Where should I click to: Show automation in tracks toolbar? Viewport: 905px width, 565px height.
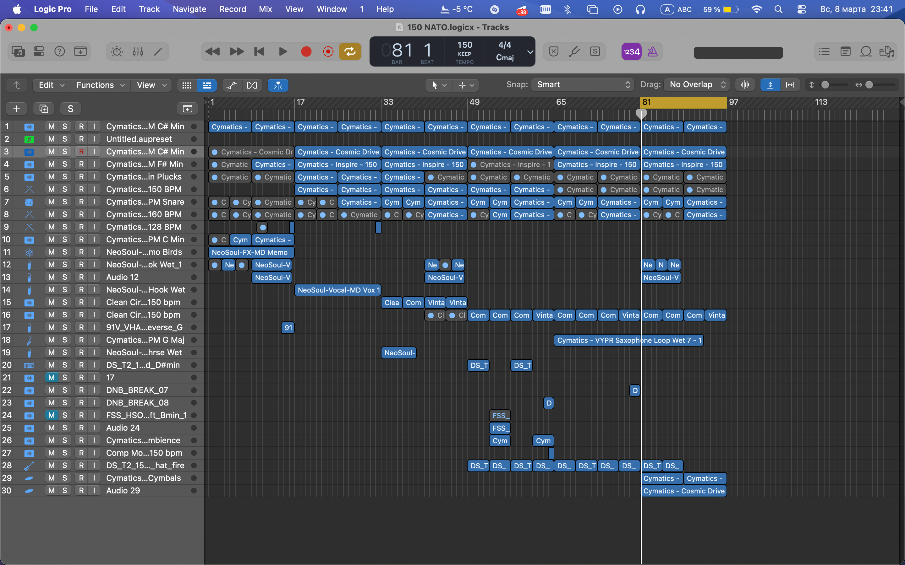[232, 85]
